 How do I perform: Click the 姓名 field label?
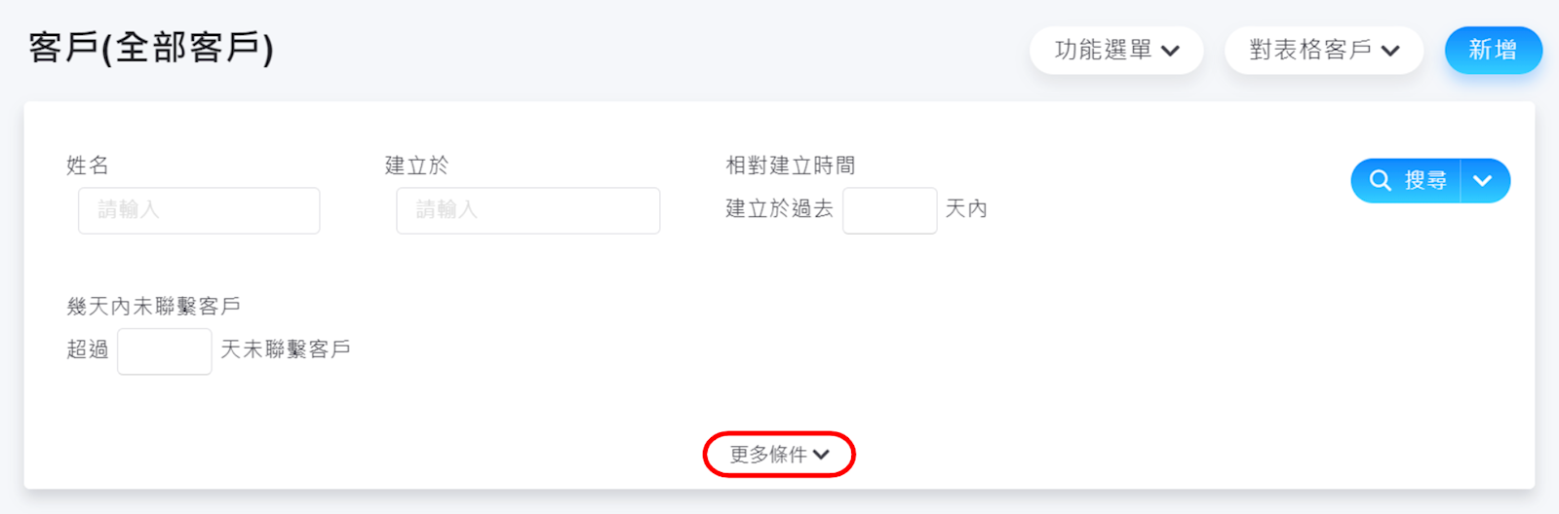point(88,165)
